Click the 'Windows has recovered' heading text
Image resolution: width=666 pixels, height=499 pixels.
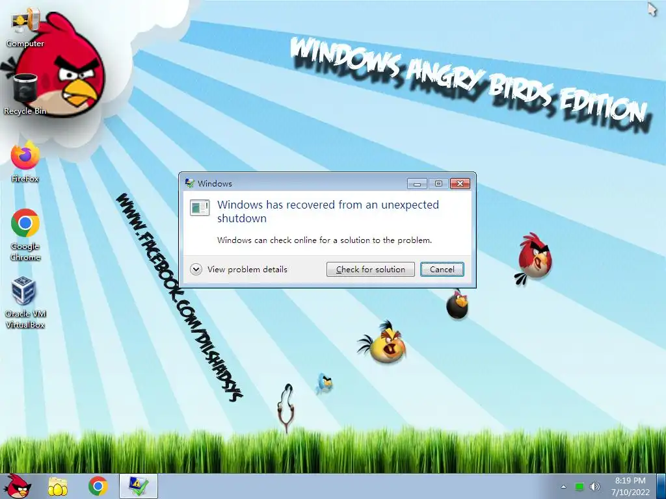[328, 211]
